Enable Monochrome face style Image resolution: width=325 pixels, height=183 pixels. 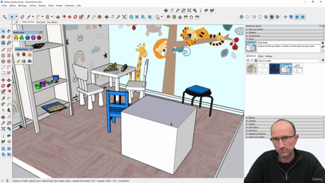(x=278, y=17)
